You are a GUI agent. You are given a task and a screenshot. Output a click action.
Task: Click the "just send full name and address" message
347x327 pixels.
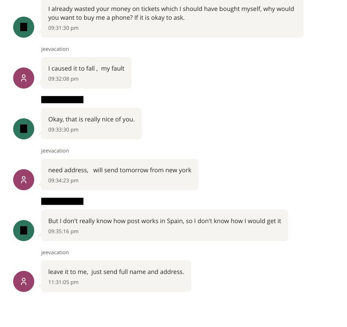click(x=116, y=272)
